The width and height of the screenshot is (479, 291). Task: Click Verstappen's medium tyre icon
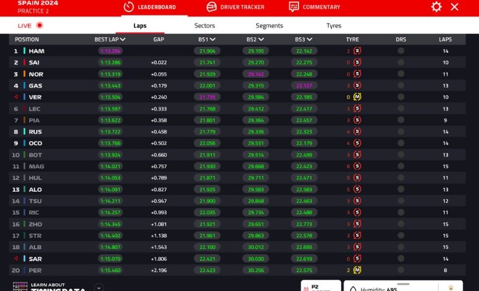tap(357, 97)
